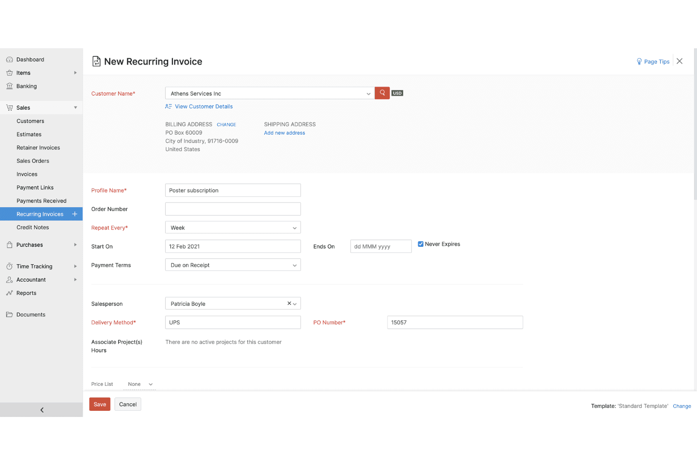Image resolution: width=697 pixels, height=465 pixels.
Task: Click the Dashboard gauge icon
Action: pyautogui.click(x=9, y=60)
